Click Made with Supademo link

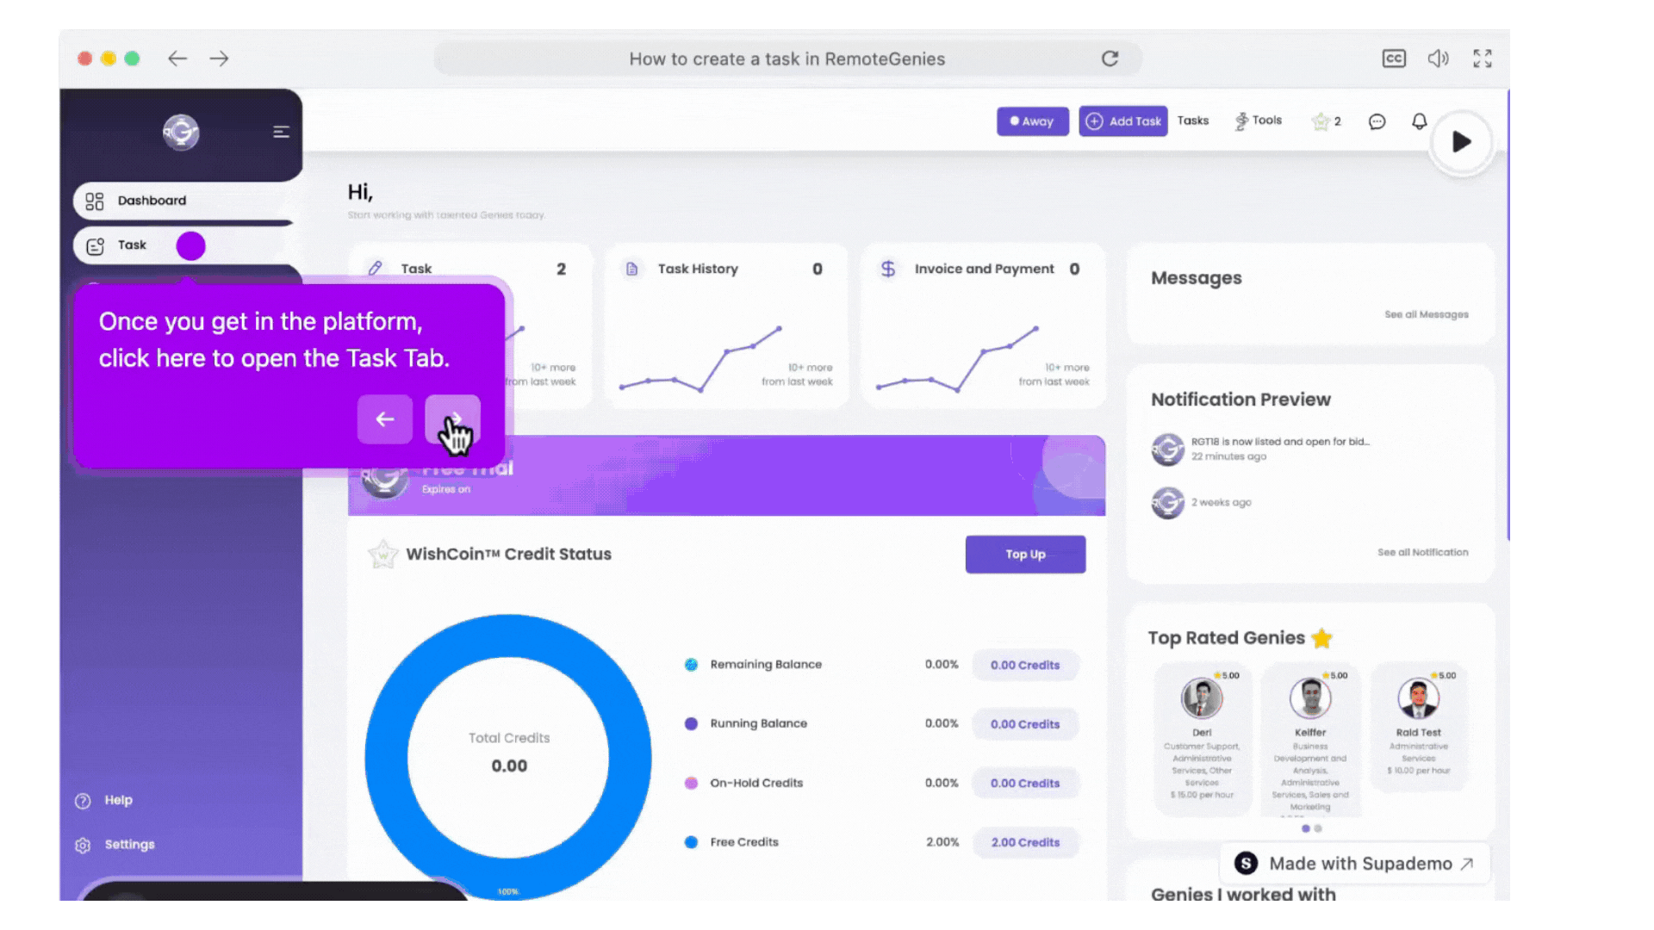[1355, 863]
